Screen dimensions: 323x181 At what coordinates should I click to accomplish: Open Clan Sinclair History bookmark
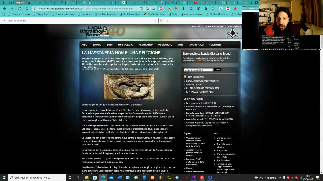pos(154,14)
